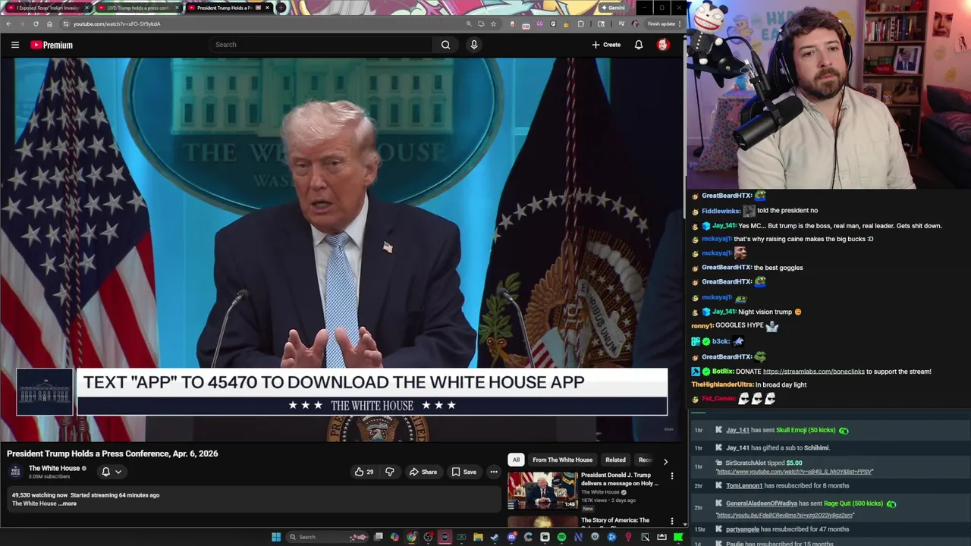Start voice search with the microphone icon

pos(474,45)
